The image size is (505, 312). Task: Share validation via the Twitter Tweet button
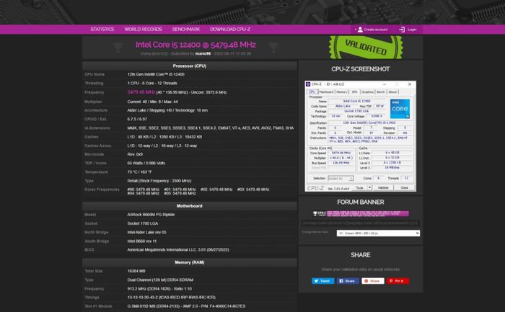pyautogui.click(x=324, y=280)
